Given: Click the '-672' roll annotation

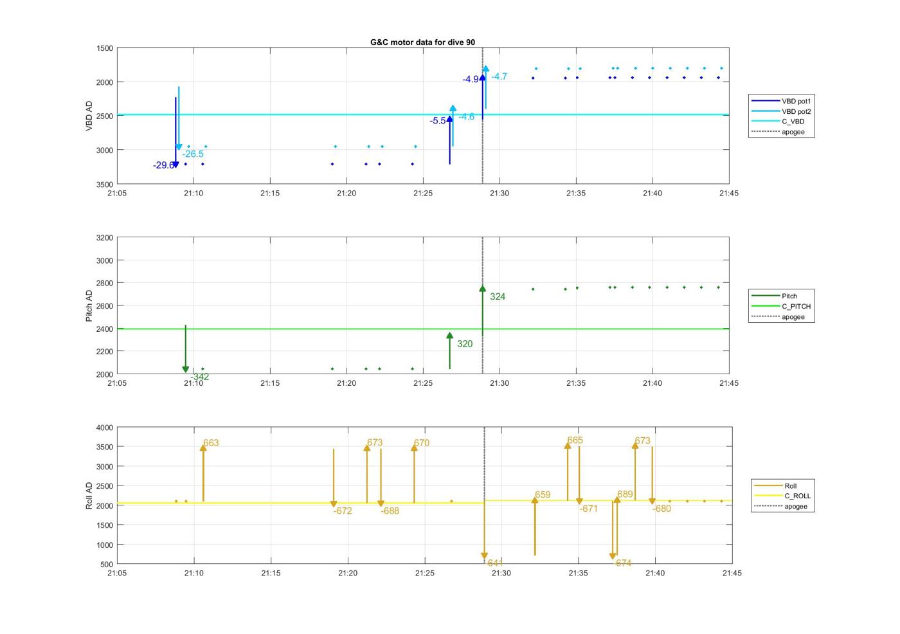Looking at the screenshot, I should (343, 511).
